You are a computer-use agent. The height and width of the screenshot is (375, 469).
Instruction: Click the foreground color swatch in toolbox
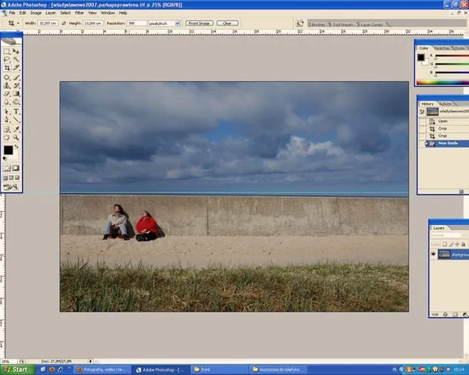[8, 150]
